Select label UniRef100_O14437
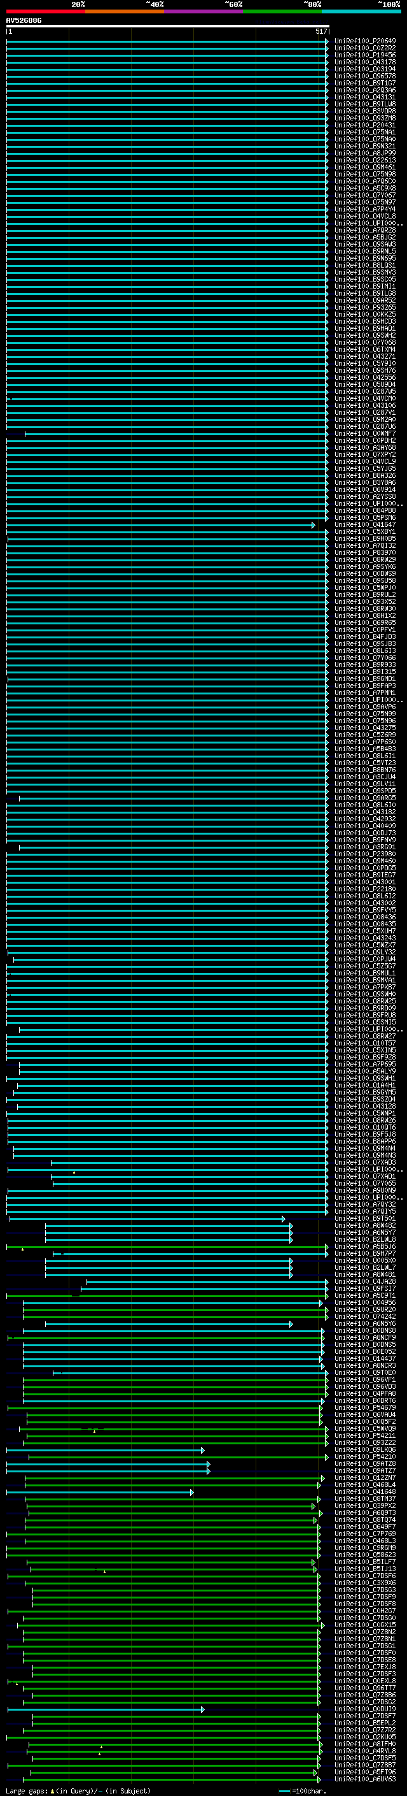The image size is (407, 1796). click(x=364, y=1358)
